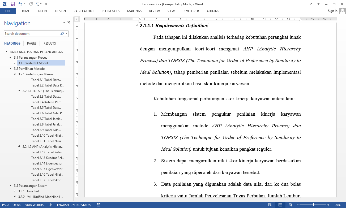The height and width of the screenshot is (208, 346).
Task: Open the proofing errors icon in status bar
Action: pos(51,205)
